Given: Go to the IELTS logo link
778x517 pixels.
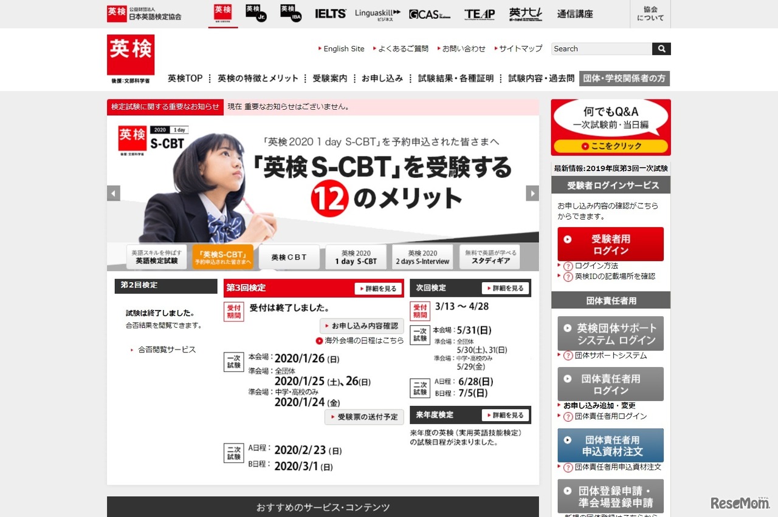Looking at the screenshot, I should (x=330, y=13).
